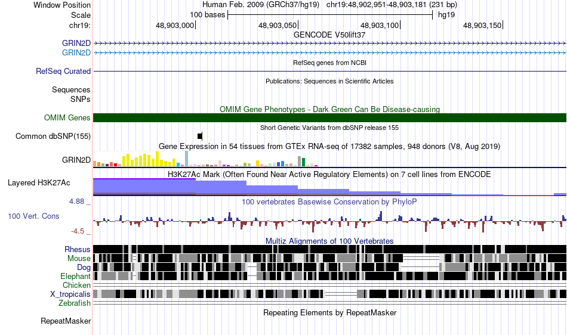Click the Zebrafish alignment row label

[75, 303]
